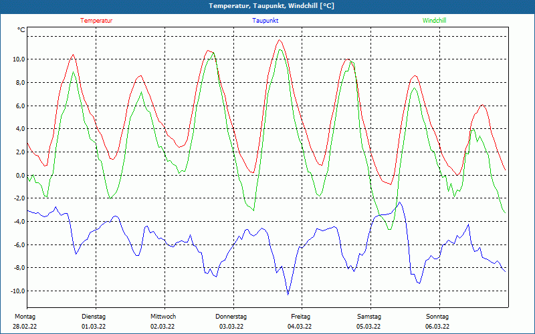Click the Sonntag day label
This screenshot has height=334, width=535.
[x=437, y=317]
